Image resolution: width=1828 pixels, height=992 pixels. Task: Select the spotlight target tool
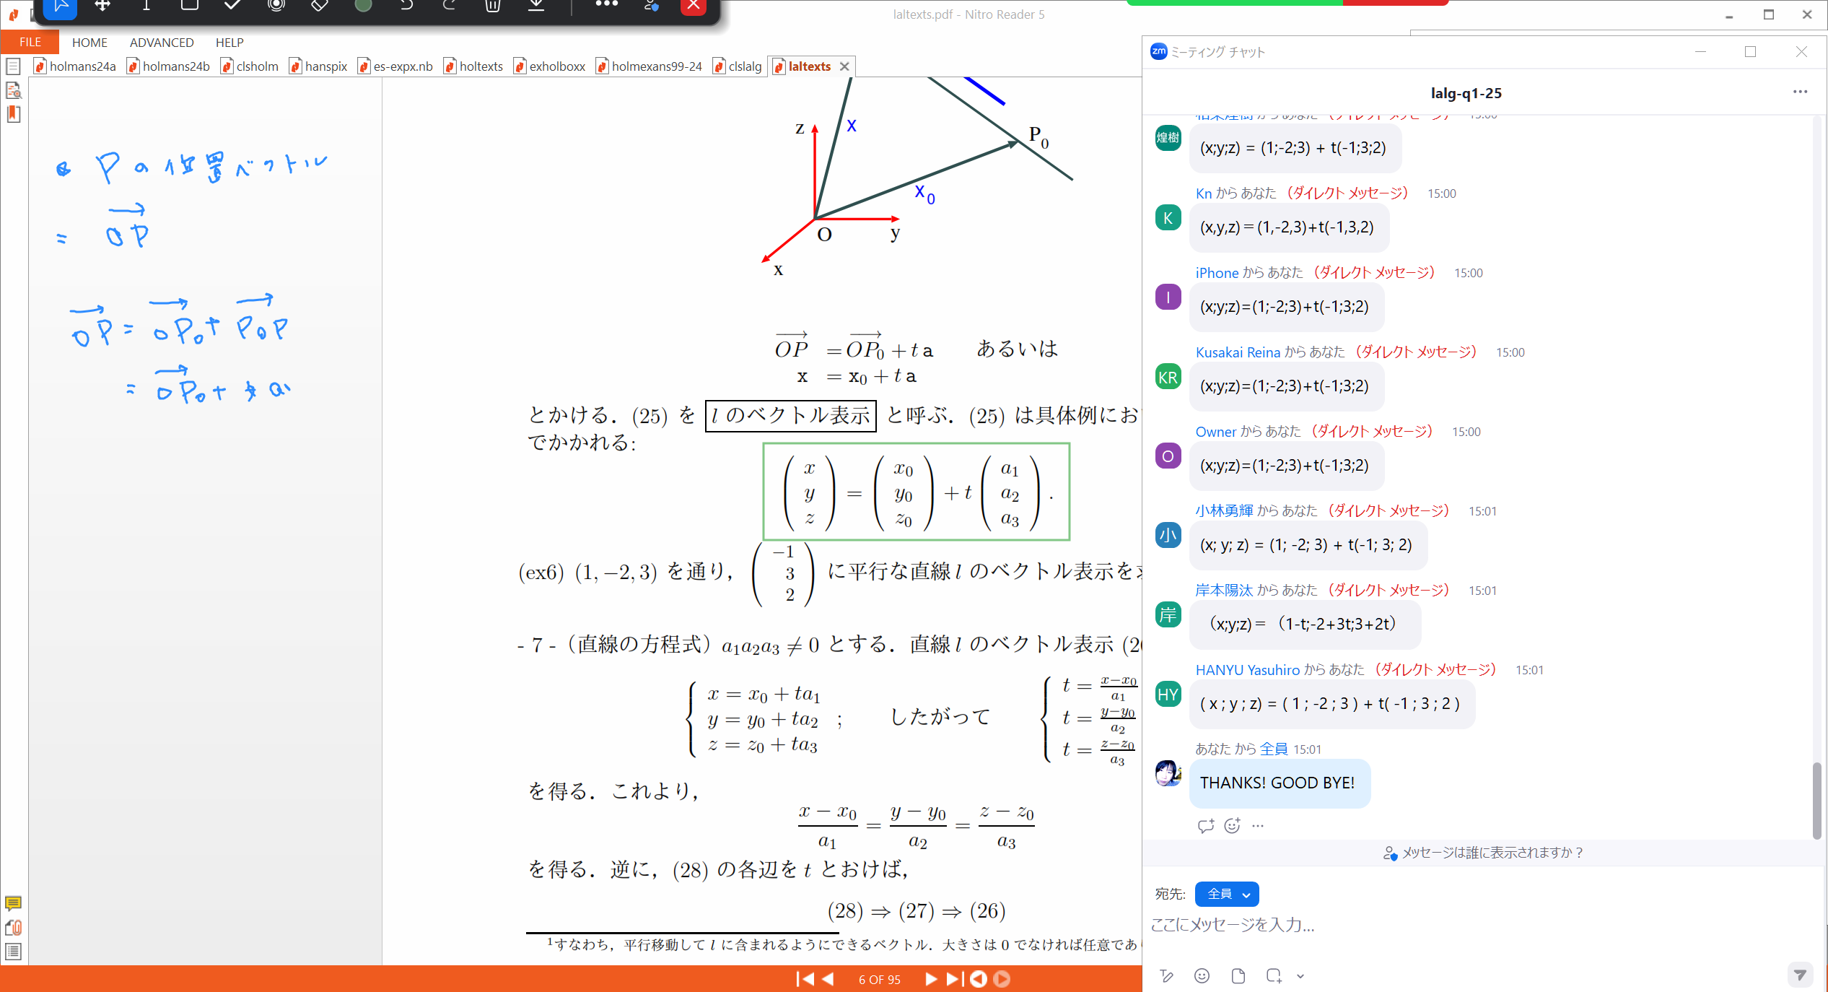pos(276,6)
